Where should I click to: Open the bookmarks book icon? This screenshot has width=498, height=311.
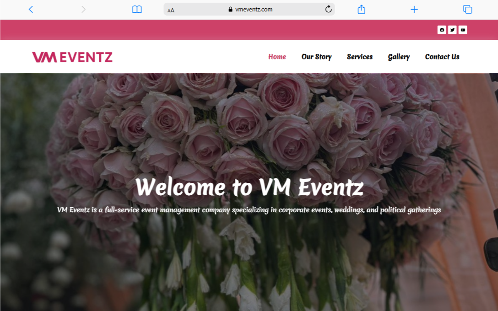[x=137, y=10]
